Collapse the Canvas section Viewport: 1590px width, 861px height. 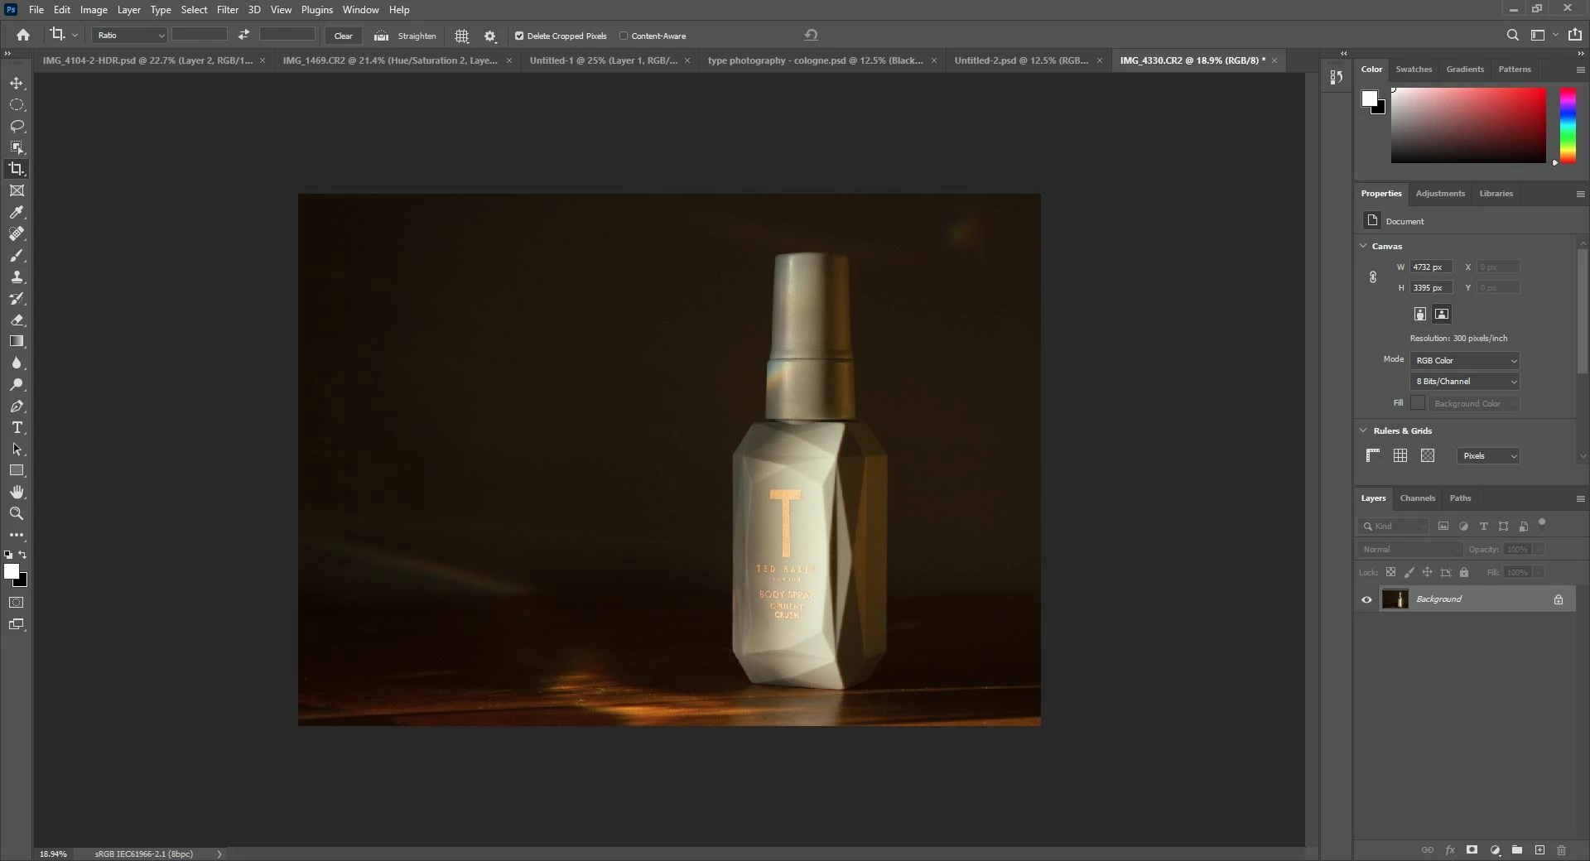(x=1363, y=246)
